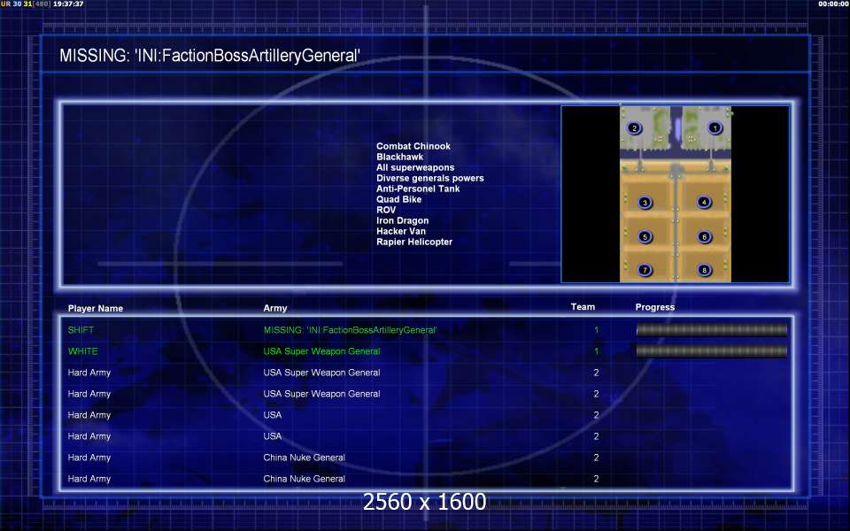Click the large MISSING FactionBossArtilleryGeneral title
Screen dimensions: 850x531
[x=210, y=55]
